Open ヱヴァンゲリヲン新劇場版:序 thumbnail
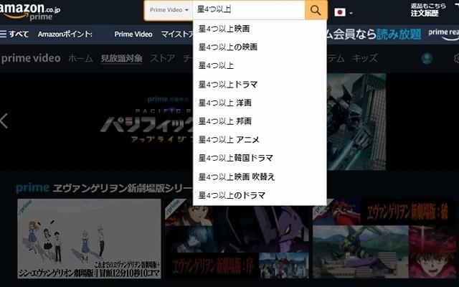Screen dimensions: 459x287 click(237, 238)
